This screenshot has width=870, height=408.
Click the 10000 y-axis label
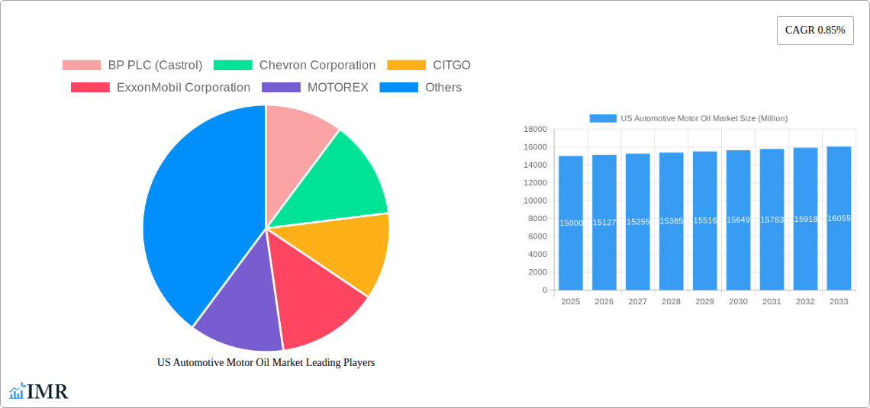click(x=536, y=201)
